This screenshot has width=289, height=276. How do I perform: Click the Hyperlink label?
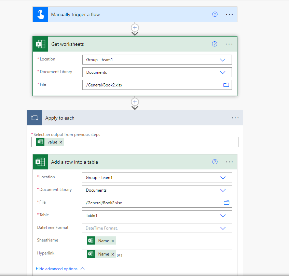click(46, 253)
